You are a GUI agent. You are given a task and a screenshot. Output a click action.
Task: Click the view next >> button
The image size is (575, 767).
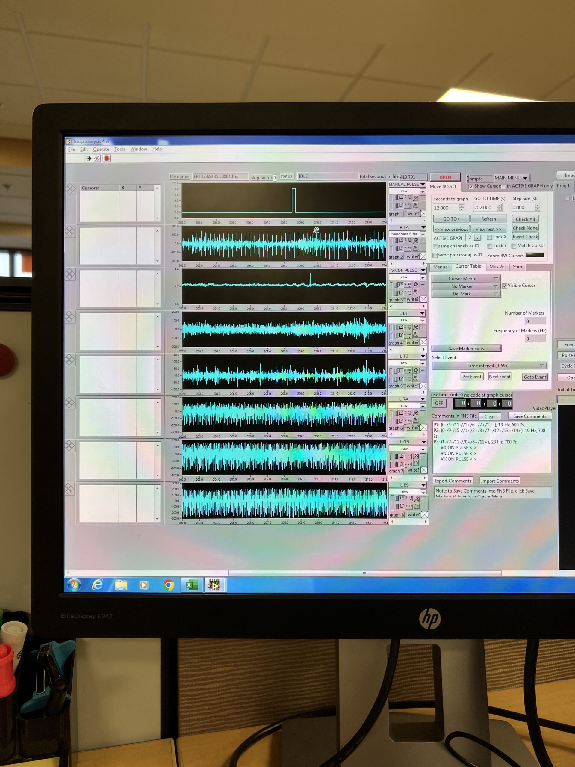488,230
